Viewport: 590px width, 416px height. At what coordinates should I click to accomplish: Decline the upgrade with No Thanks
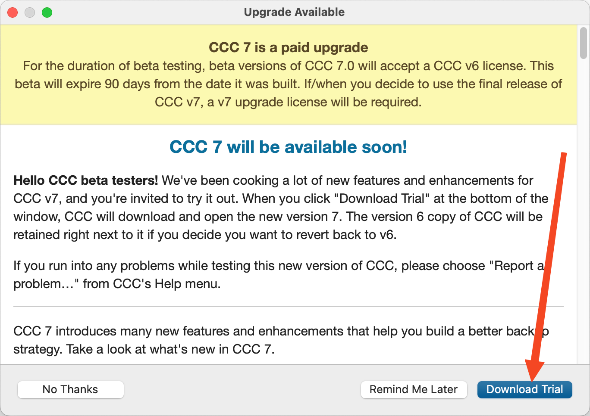pyautogui.click(x=71, y=389)
